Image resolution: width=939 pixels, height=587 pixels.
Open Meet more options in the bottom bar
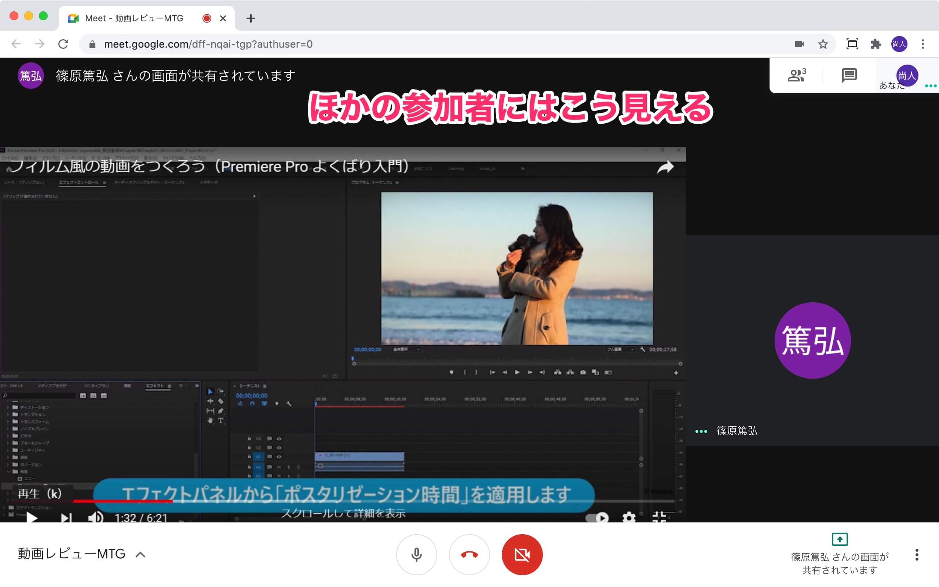click(917, 554)
